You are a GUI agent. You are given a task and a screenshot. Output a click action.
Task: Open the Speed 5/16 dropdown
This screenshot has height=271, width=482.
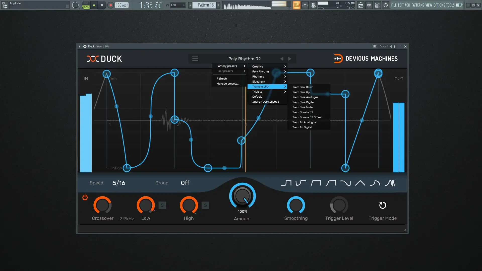[119, 183]
